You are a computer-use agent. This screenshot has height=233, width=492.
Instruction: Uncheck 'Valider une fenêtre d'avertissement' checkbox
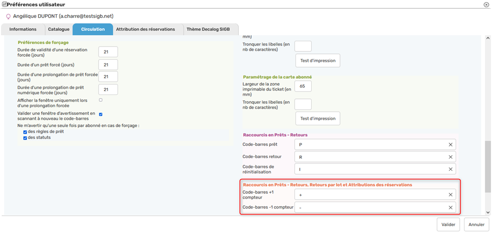pyautogui.click(x=100, y=114)
